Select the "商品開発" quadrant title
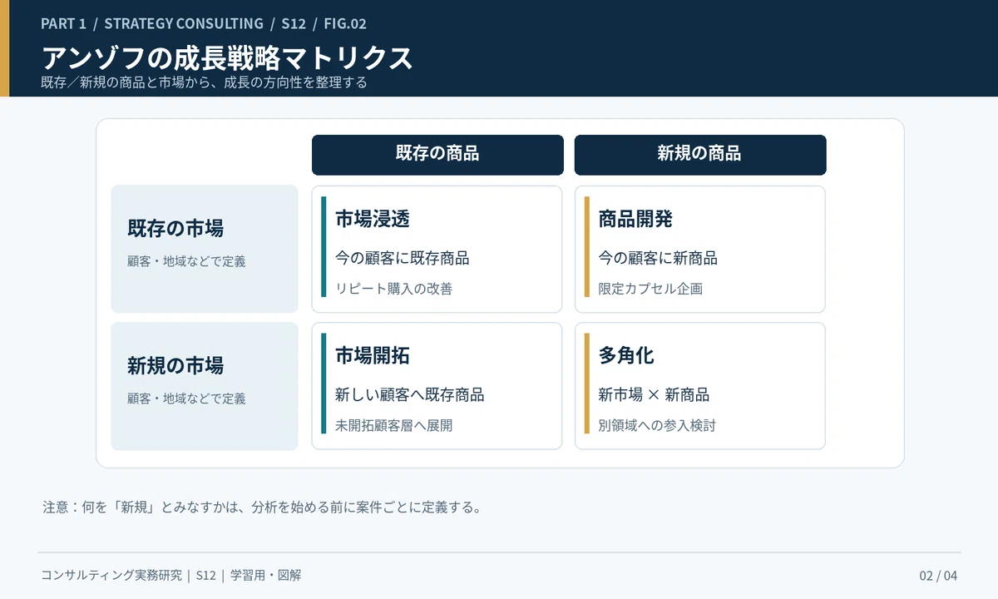Viewport: 998px width, 599px height. tap(635, 219)
